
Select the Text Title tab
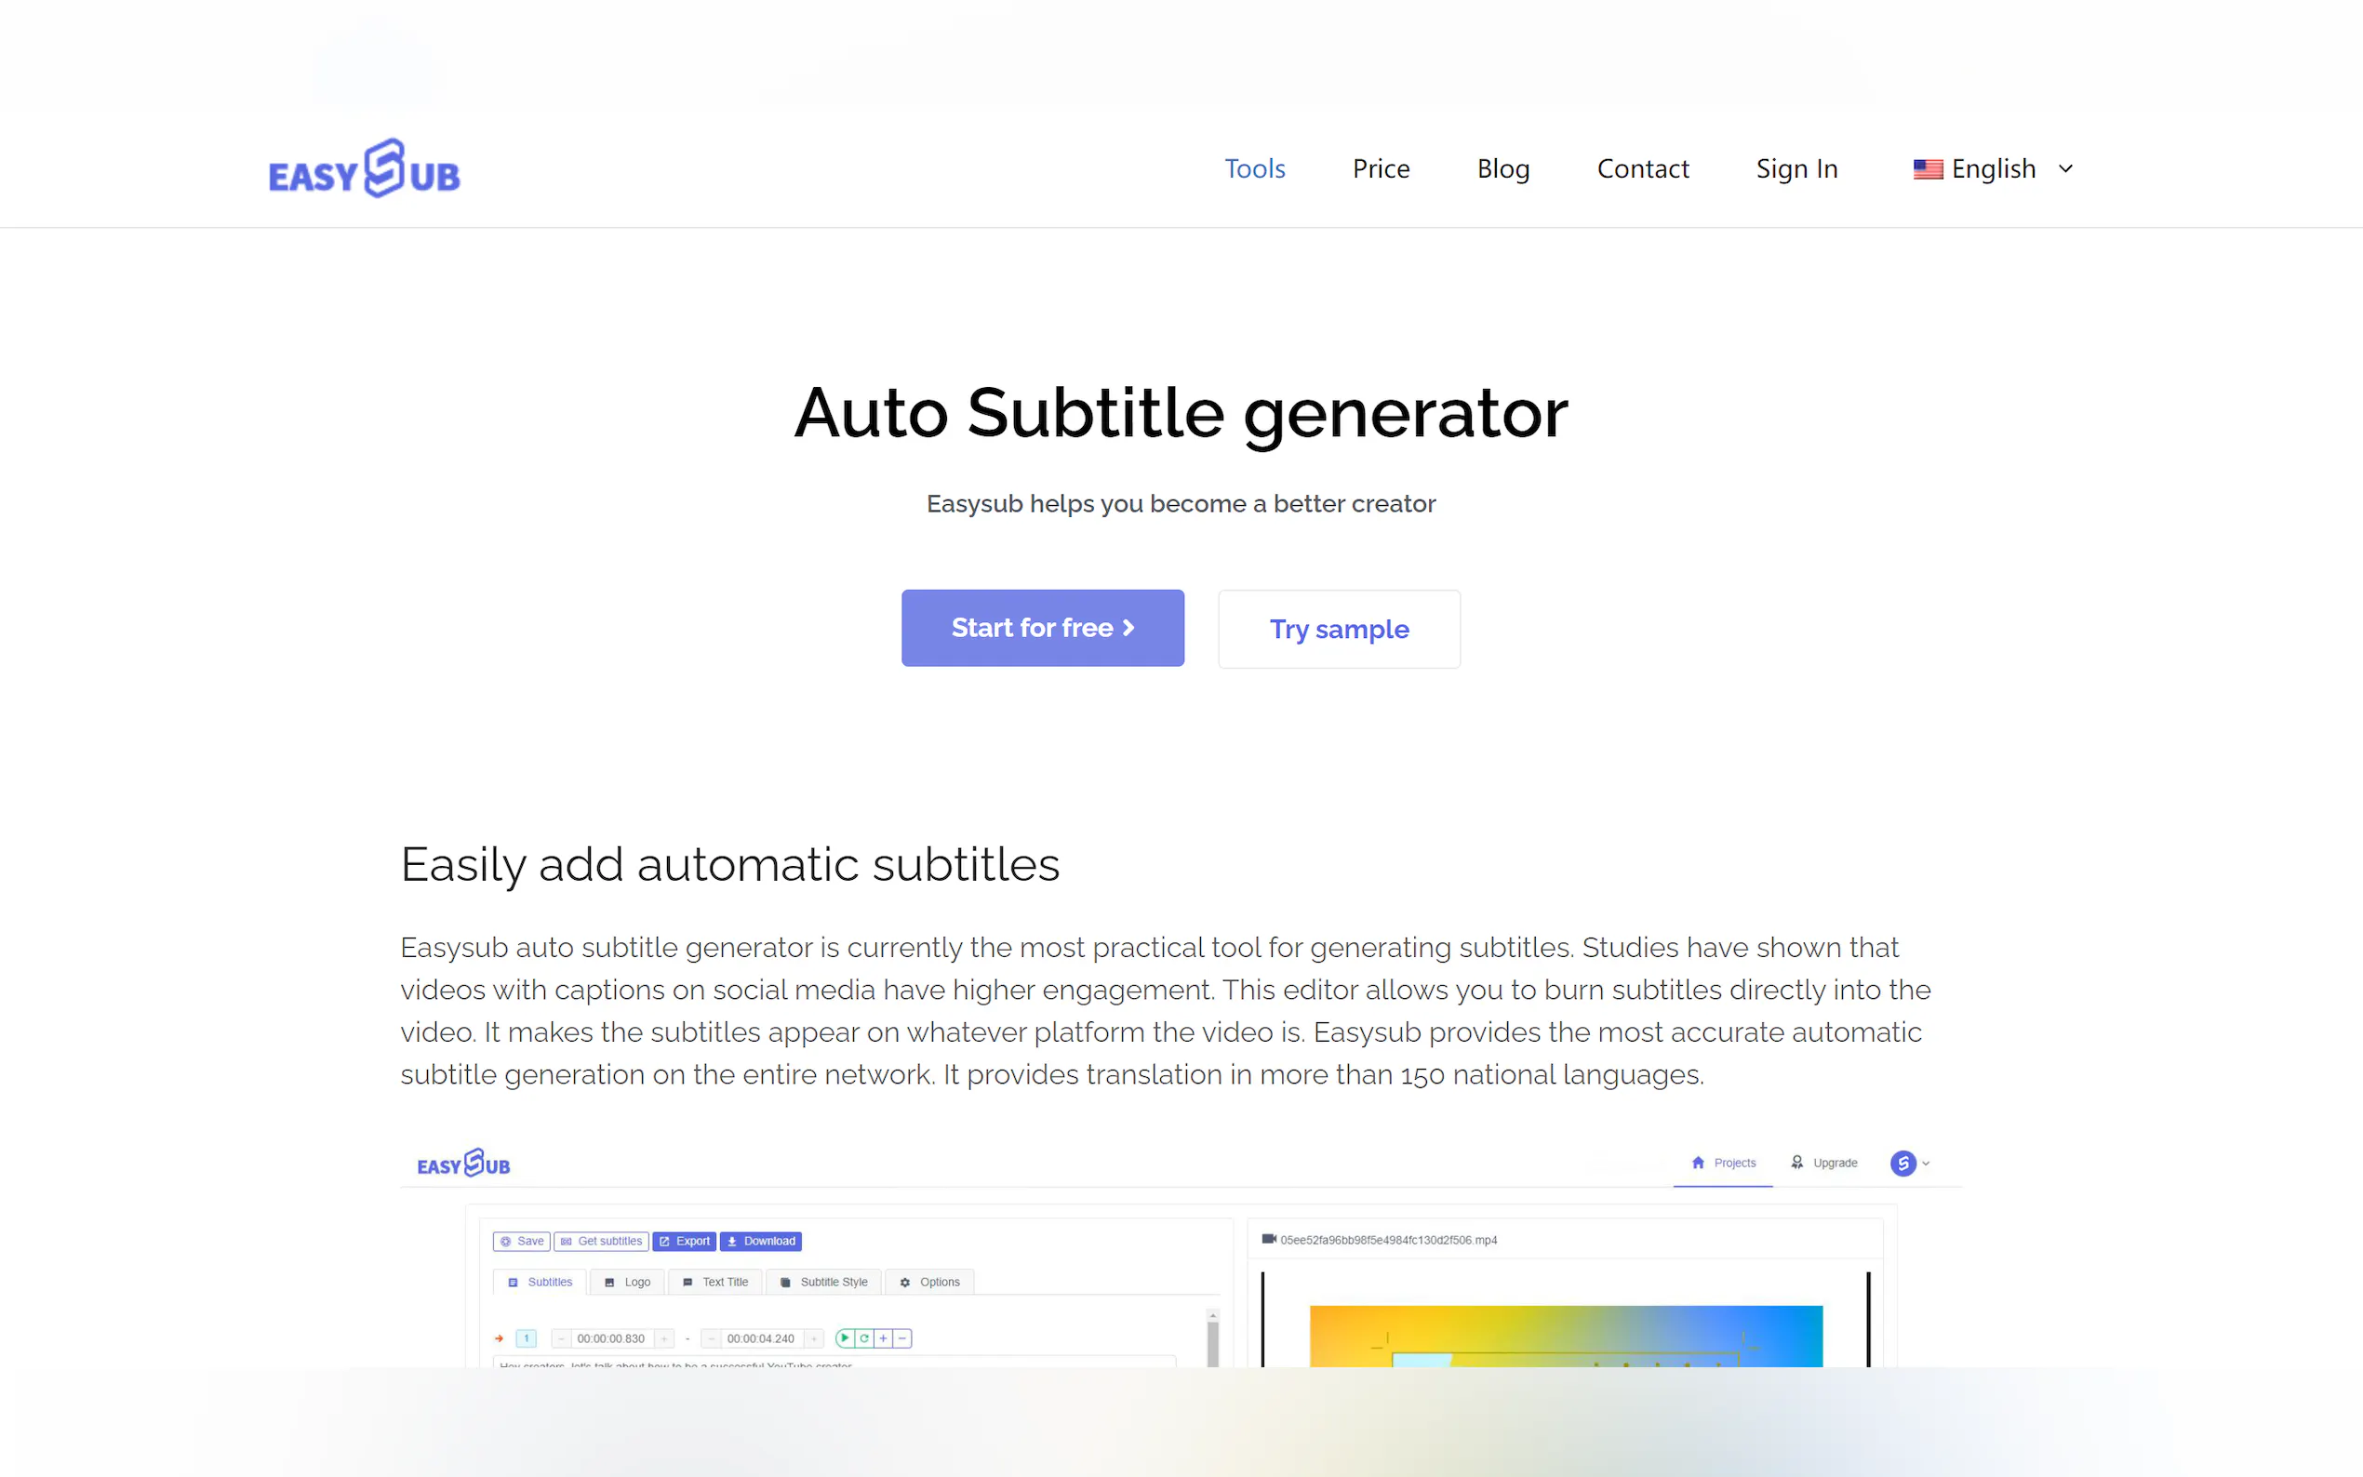pyautogui.click(x=716, y=1283)
